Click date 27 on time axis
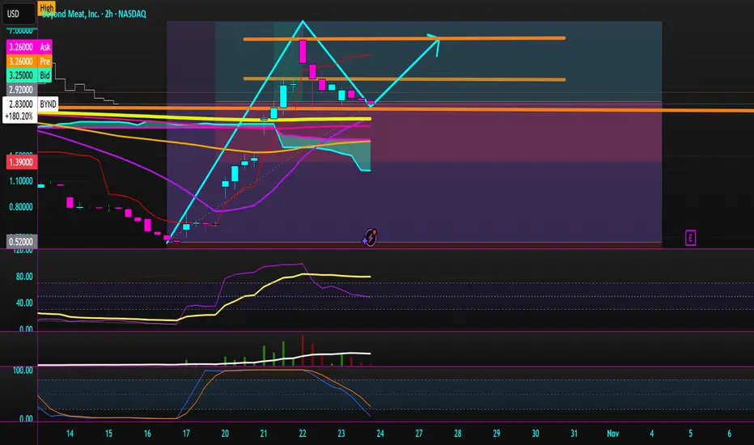Image resolution: width=754 pixels, height=445 pixels. pyautogui.click(x=419, y=434)
